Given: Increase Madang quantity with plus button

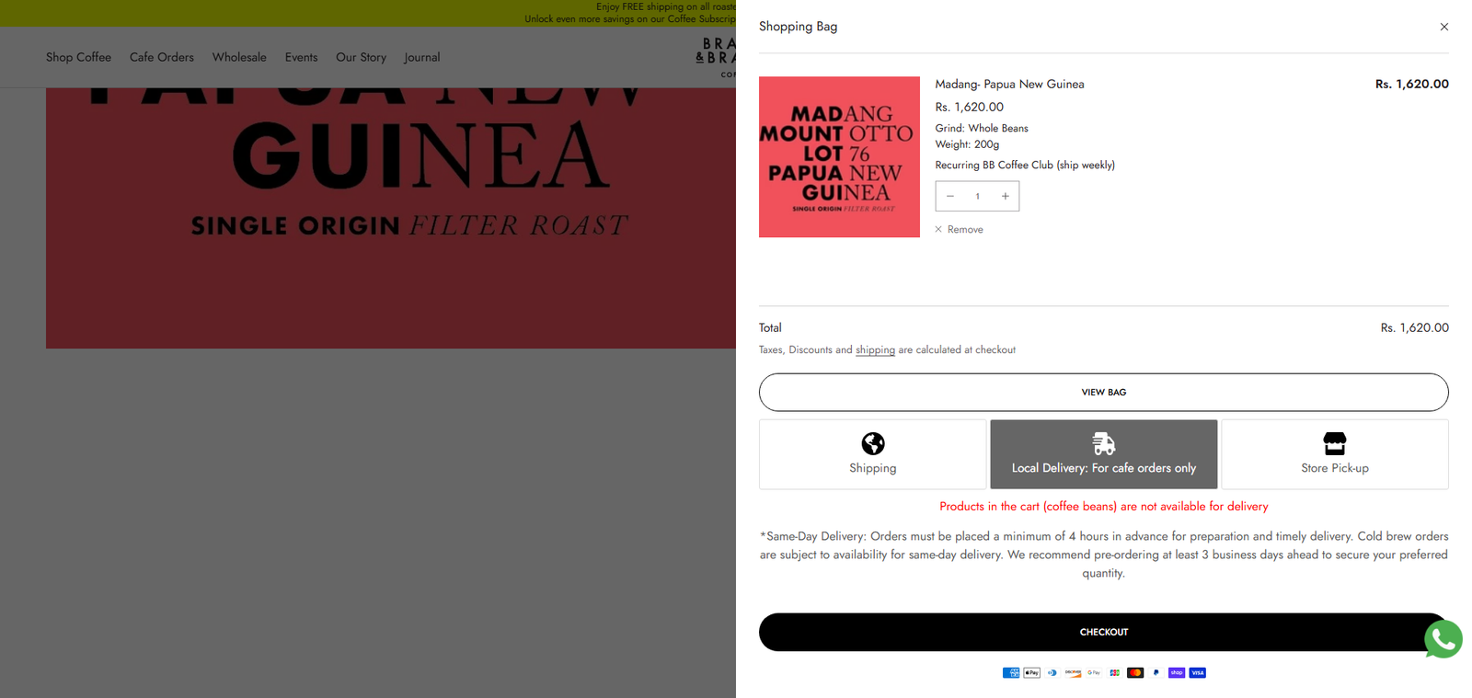Looking at the screenshot, I should click(x=1005, y=196).
